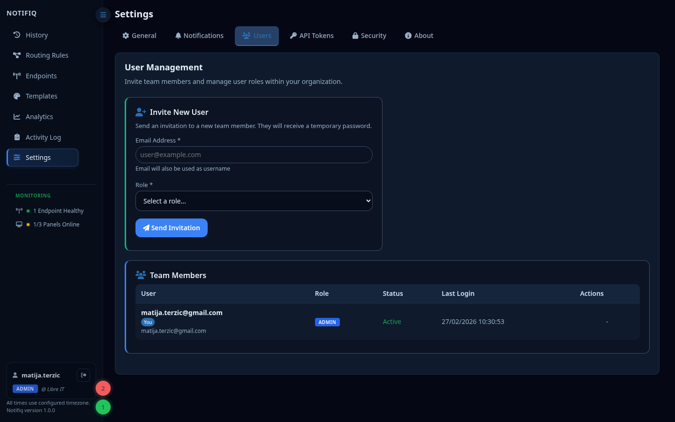Open the General settings tab
The width and height of the screenshot is (675, 422).
pyautogui.click(x=139, y=36)
